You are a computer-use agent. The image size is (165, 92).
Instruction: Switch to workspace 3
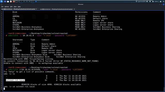coord(27,2)
